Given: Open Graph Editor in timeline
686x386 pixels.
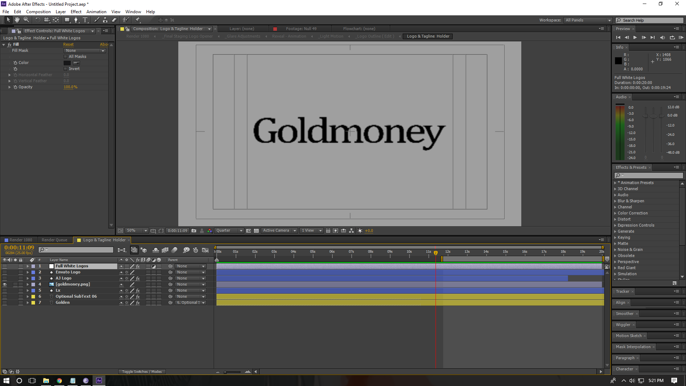Looking at the screenshot, I should click(x=205, y=250).
